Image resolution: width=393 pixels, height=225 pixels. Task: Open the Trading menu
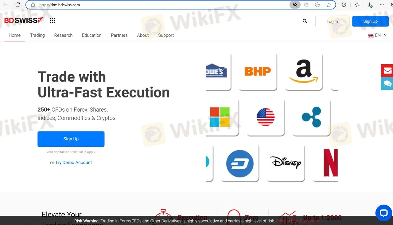point(37,35)
